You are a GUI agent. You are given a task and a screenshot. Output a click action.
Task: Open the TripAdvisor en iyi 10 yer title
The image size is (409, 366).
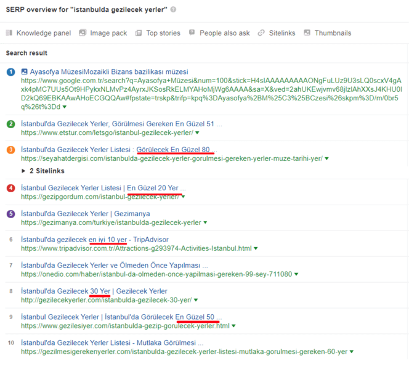tap(95, 240)
